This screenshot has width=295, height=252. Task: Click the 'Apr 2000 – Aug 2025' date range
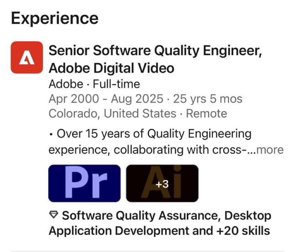point(106,99)
